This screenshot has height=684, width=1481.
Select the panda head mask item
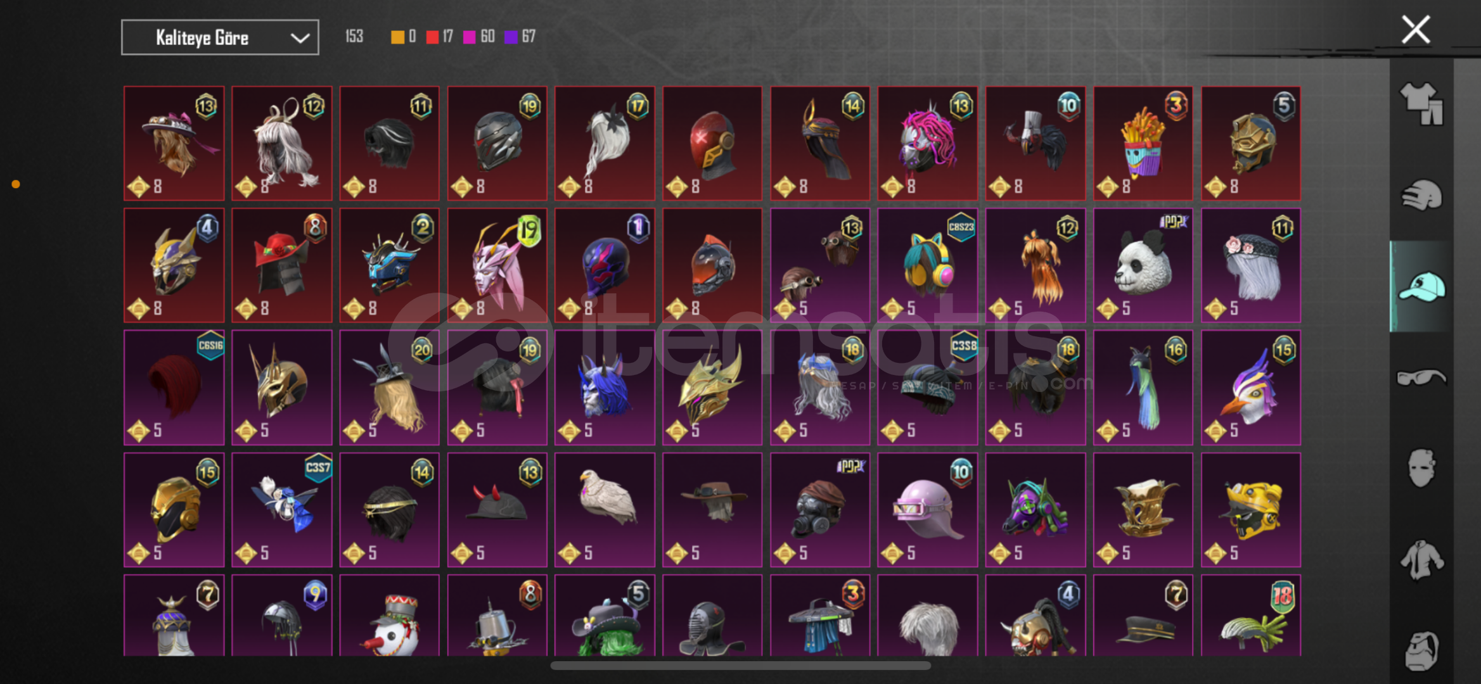click(1143, 265)
